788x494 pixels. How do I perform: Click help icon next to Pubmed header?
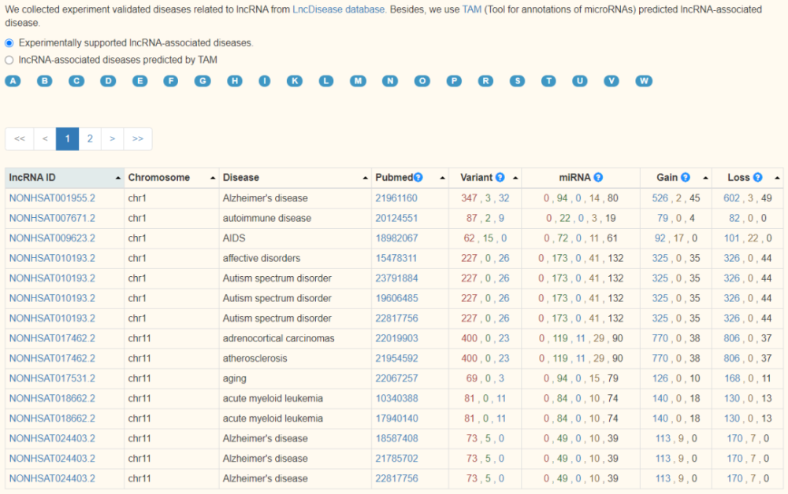pyautogui.click(x=418, y=178)
